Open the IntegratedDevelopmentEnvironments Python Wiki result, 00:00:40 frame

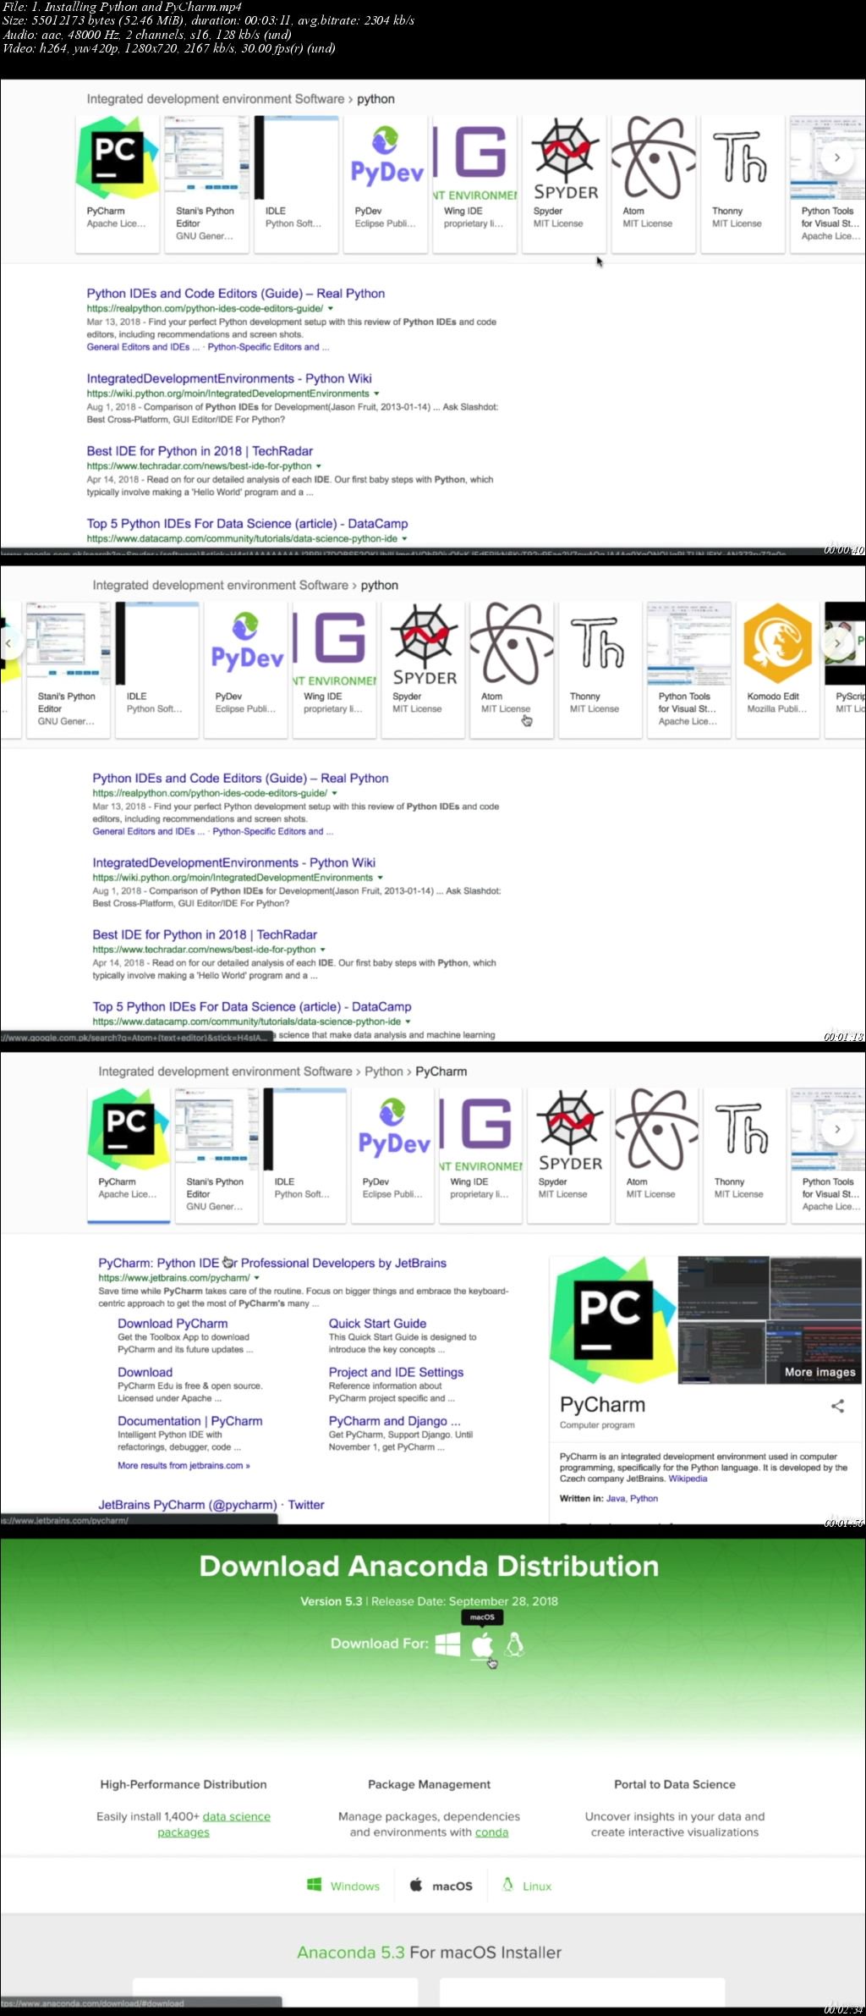[229, 378]
